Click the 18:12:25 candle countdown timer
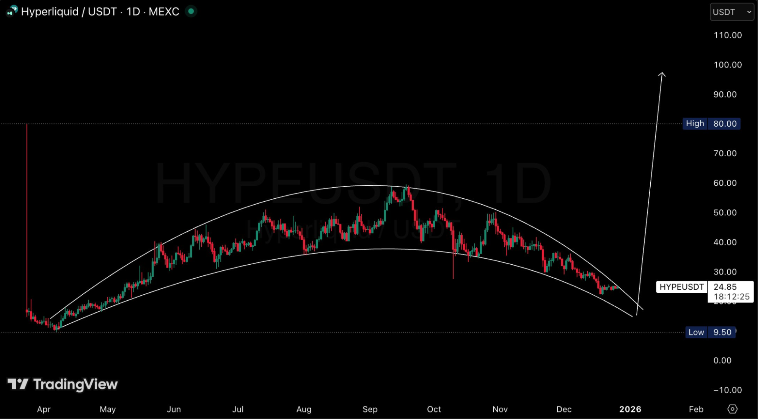This screenshot has width=758, height=419. tap(731, 297)
